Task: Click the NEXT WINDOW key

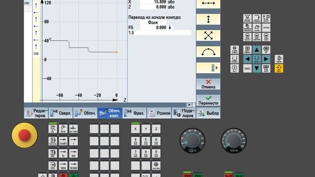Action: point(247,50)
